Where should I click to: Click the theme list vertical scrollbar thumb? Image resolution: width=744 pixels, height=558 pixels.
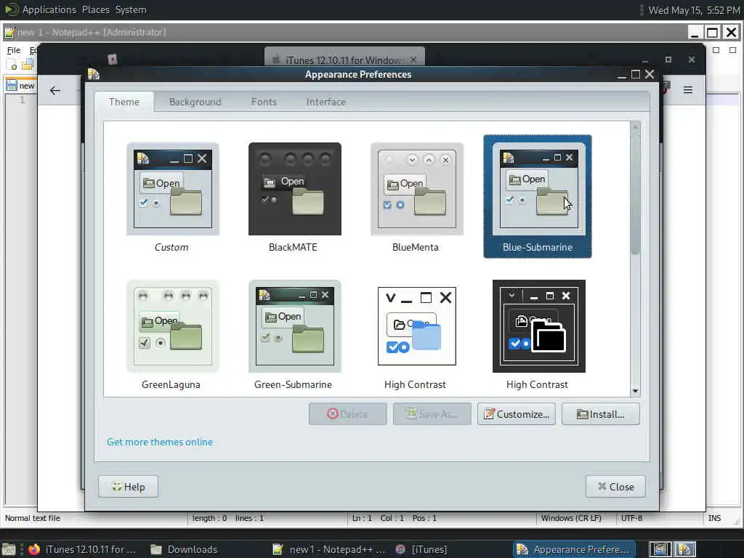(x=635, y=193)
